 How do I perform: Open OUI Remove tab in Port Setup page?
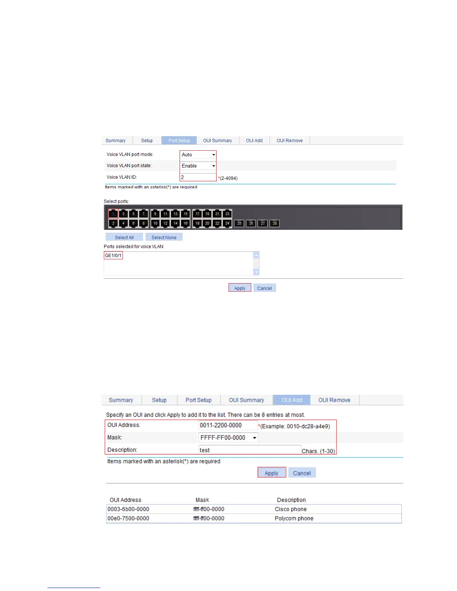pyautogui.click(x=290, y=141)
